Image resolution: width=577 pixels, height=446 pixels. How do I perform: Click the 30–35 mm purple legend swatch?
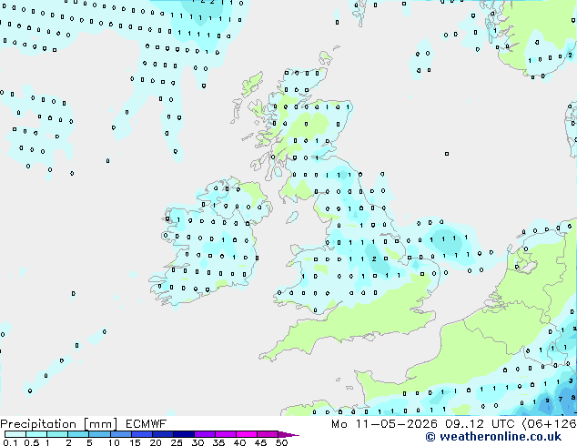tap(204, 434)
